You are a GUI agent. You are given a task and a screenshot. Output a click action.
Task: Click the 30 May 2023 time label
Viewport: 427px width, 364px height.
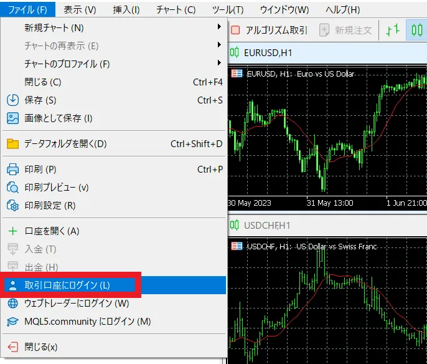click(250, 203)
